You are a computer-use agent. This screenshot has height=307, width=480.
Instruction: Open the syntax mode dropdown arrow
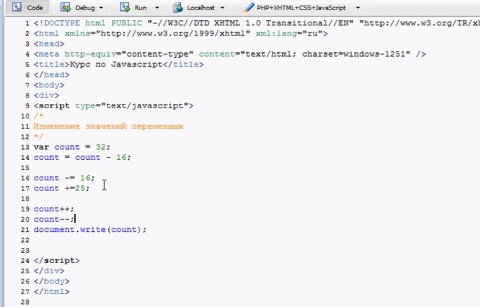point(358,8)
